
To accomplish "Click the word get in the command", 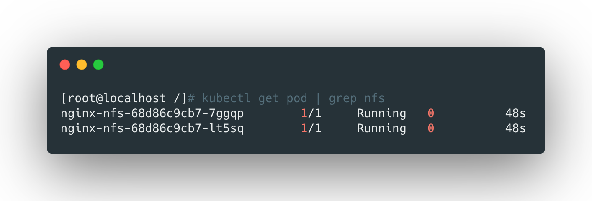I will pos(268,98).
